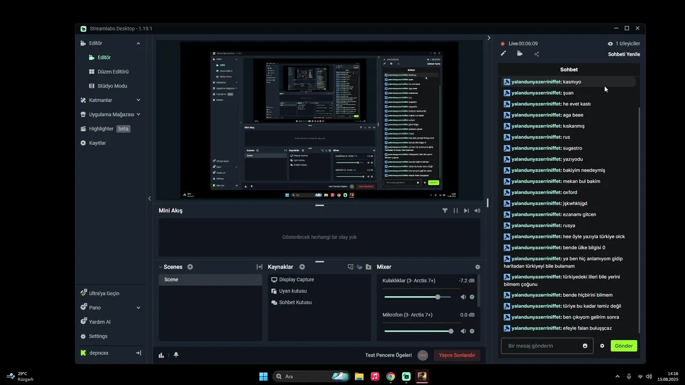
Task: Start recording with the REC button
Action: pyautogui.click(x=423, y=355)
